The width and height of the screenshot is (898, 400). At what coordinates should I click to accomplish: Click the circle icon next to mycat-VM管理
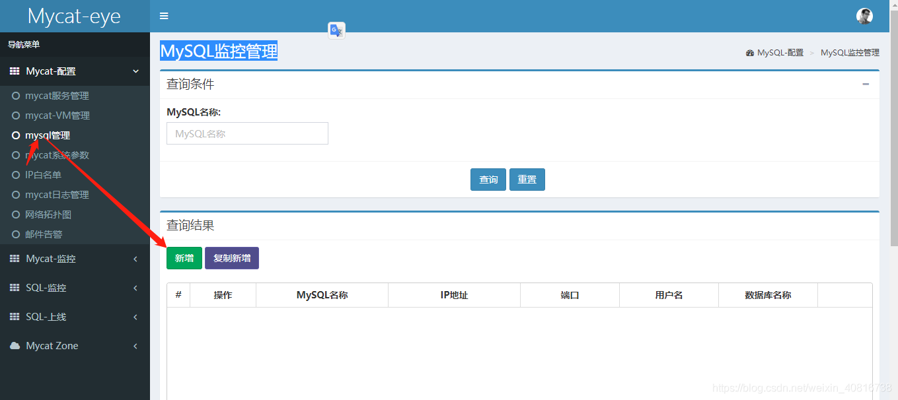pyautogui.click(x=16, y=116)
